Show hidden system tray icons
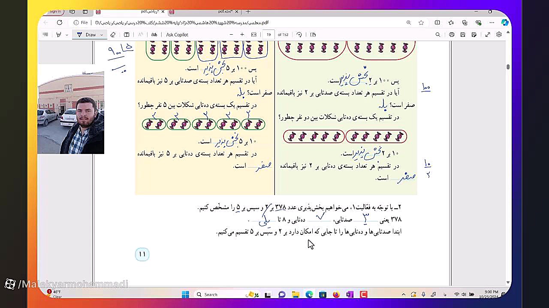The image size is (549, 308). tap(403, 294)
